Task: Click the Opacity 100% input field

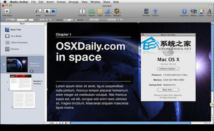Action: pyautogui.click(x=67, y=20)
